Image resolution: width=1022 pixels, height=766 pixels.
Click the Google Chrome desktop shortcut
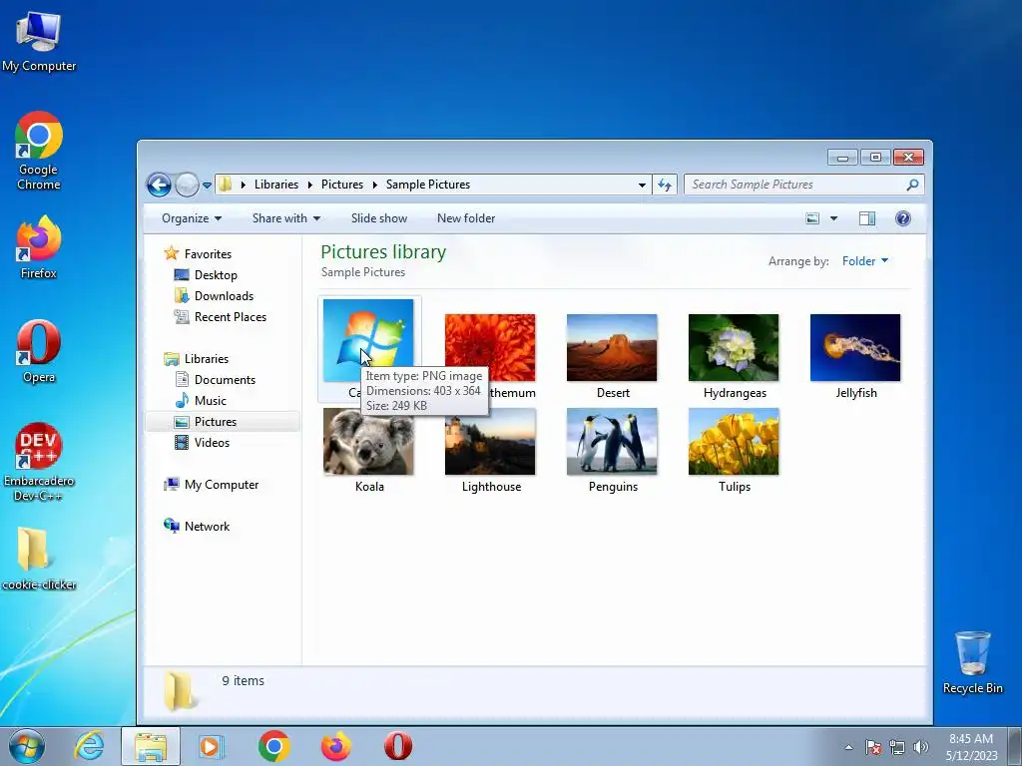click(39, 152)
